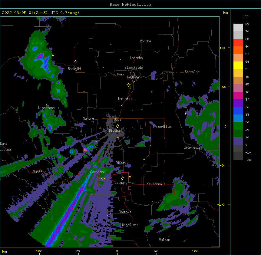Click the yellow diamond marker beside RockyMH
The height and width of the screenshot is (255, 261).
tap(75, 62)
